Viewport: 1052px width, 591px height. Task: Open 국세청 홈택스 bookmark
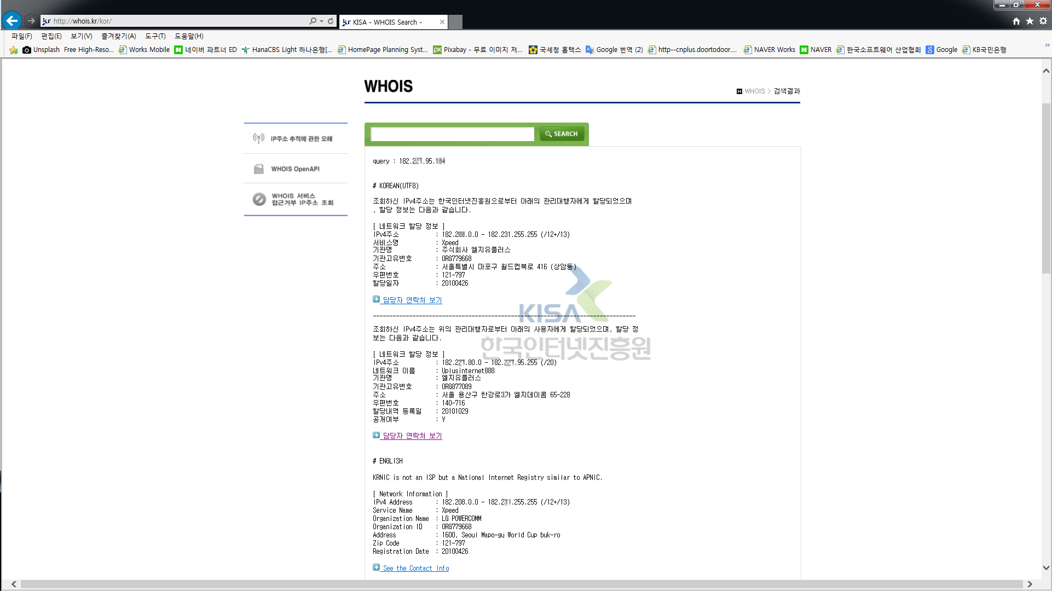click(x=555, y=50)
